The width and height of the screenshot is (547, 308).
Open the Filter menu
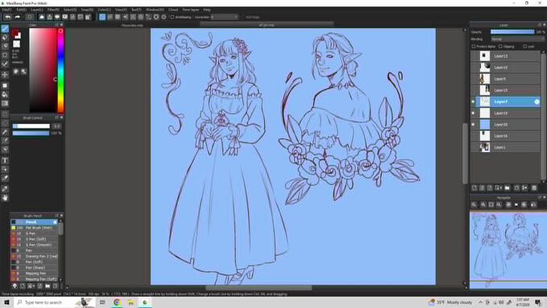pos(53,10)
